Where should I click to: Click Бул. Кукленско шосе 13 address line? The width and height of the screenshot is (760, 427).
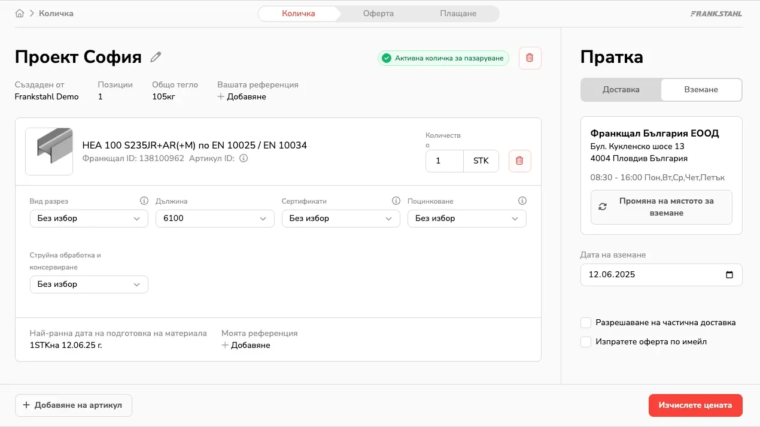[x=637, y=146]
